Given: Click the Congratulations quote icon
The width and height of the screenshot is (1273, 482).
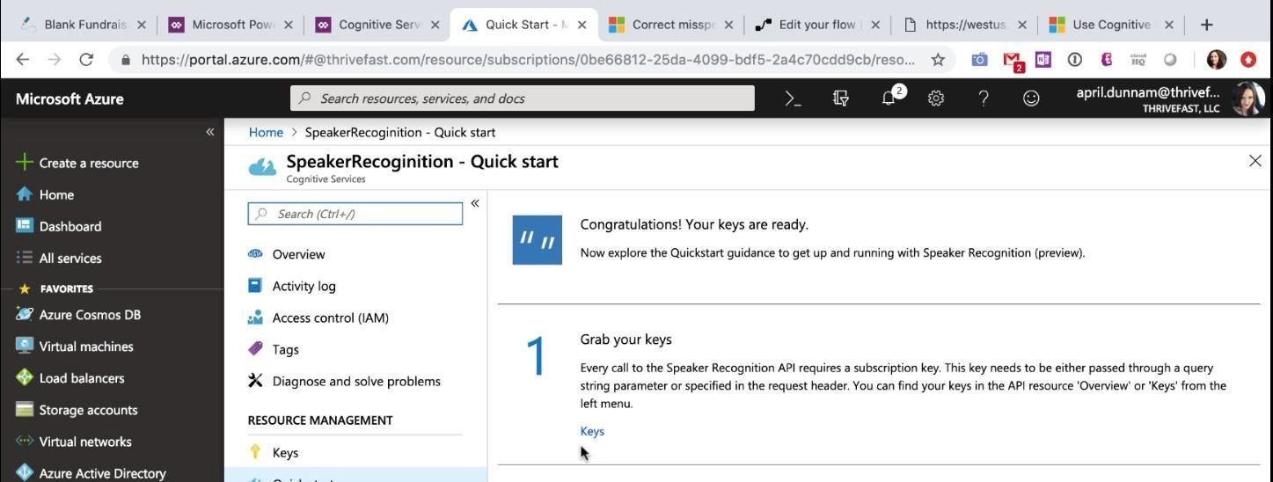Looking at the screenshot, I should point(537,239).
